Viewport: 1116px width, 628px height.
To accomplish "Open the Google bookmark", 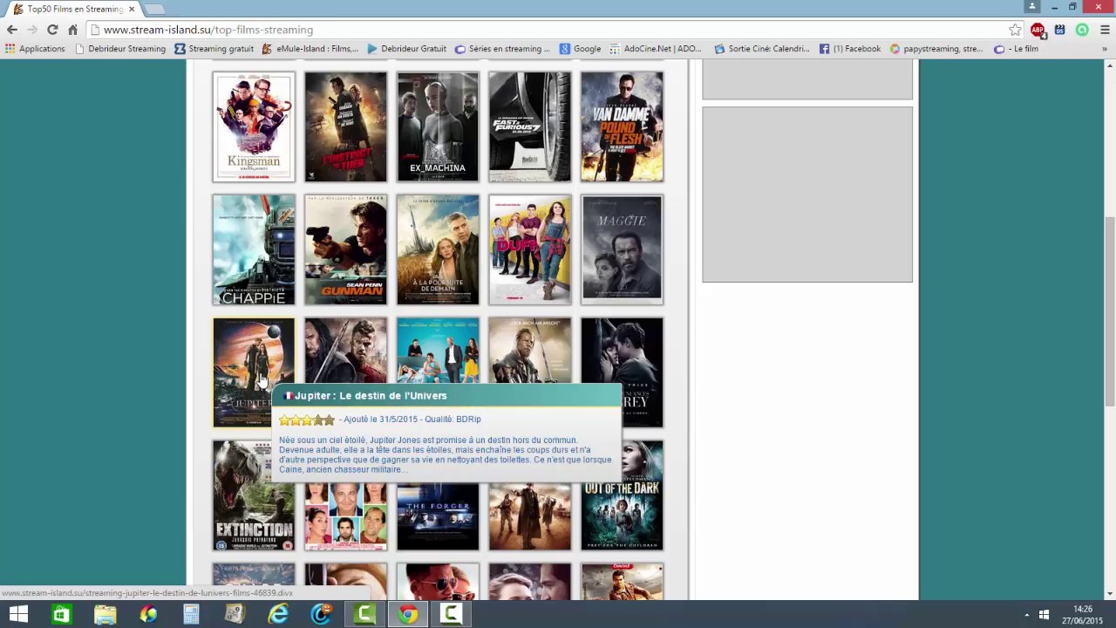I will 581,49.
